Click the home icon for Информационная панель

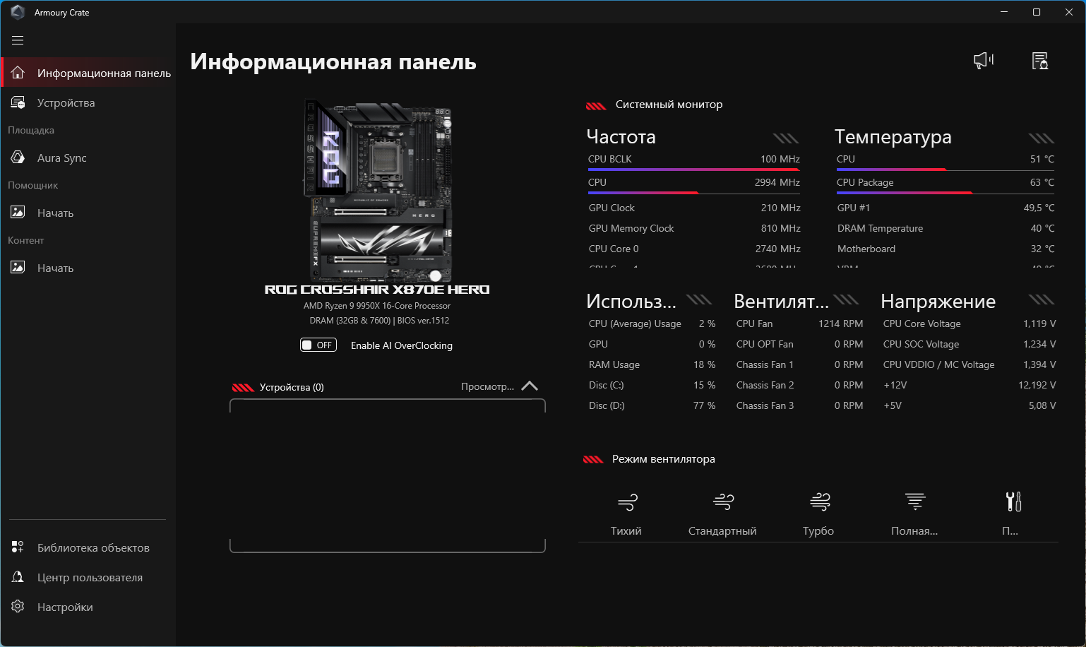point(18,73)
